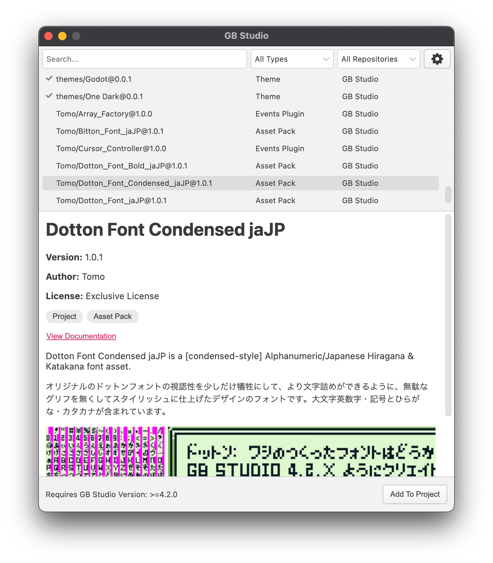Open the plugin manager settings gear

pyautogui.click(x=437, y=59)
